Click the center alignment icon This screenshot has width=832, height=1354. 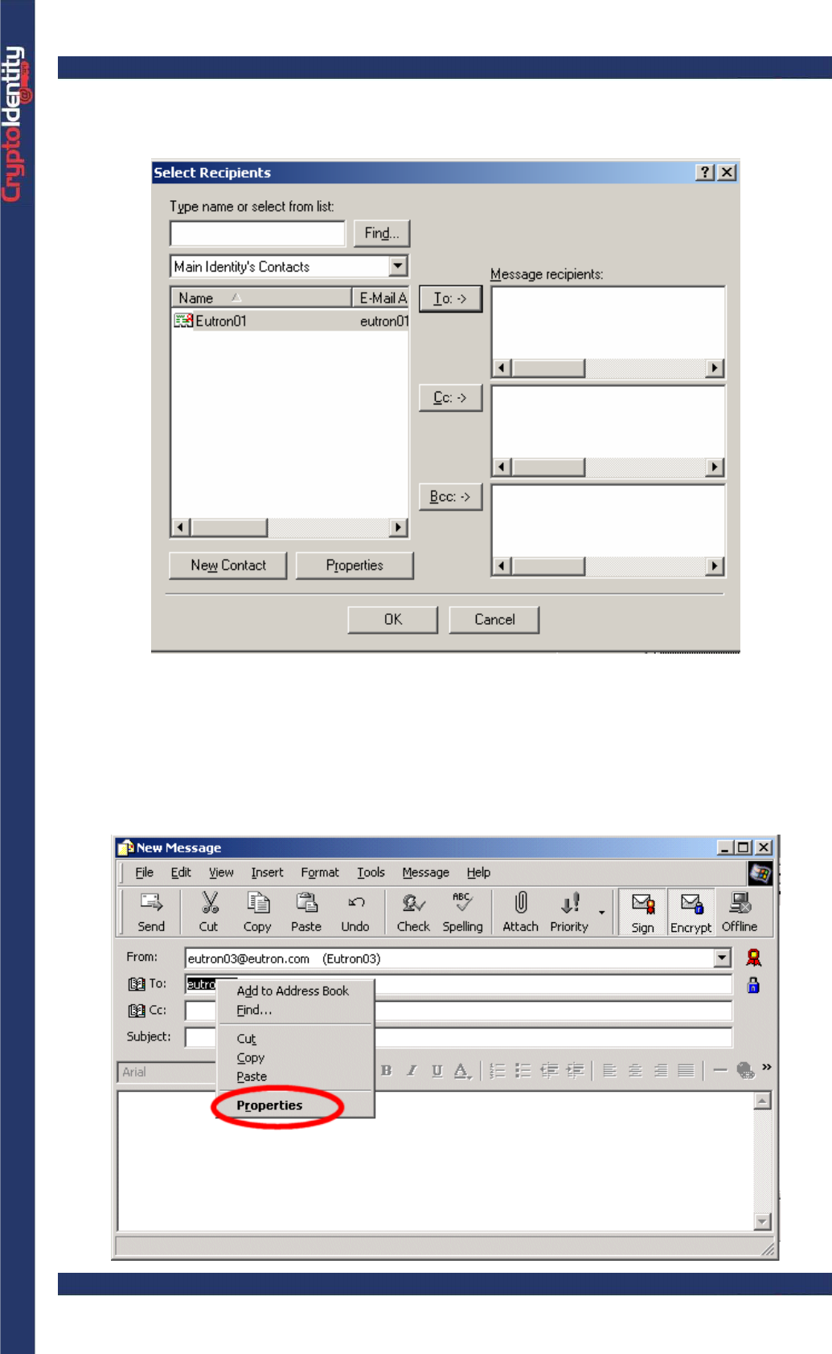[635, 1071]
